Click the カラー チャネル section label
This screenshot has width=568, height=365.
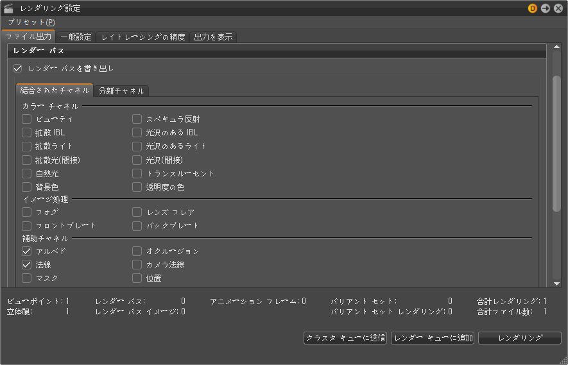pyautogui.click(x=50, y=106)
